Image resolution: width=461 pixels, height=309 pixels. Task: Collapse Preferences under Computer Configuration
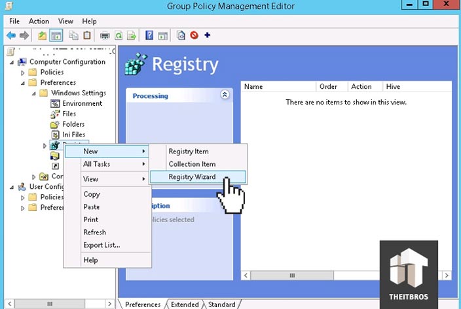23,83
